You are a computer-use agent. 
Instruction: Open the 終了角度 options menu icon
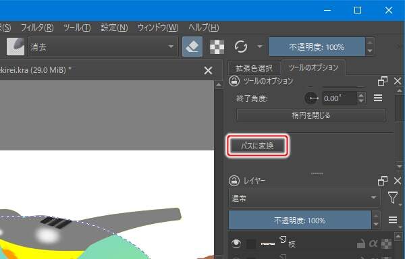[x=378, y=98]
